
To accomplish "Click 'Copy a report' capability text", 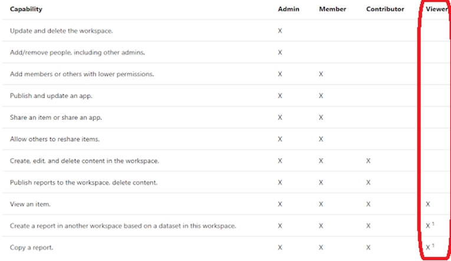I will point(31,247).
